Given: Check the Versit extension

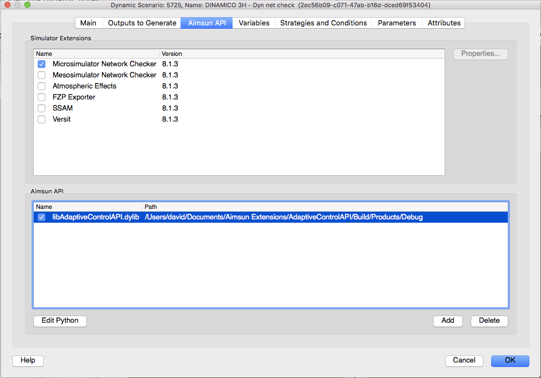Looking at the screenshot, I should 42,119.
